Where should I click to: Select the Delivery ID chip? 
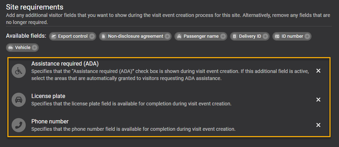[x=250, y=36]
